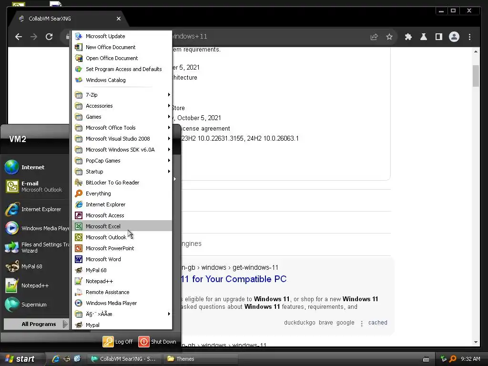Expand the garbled-name program folder
The width and height of the screenshot is (488, 366).
point(122,314)
